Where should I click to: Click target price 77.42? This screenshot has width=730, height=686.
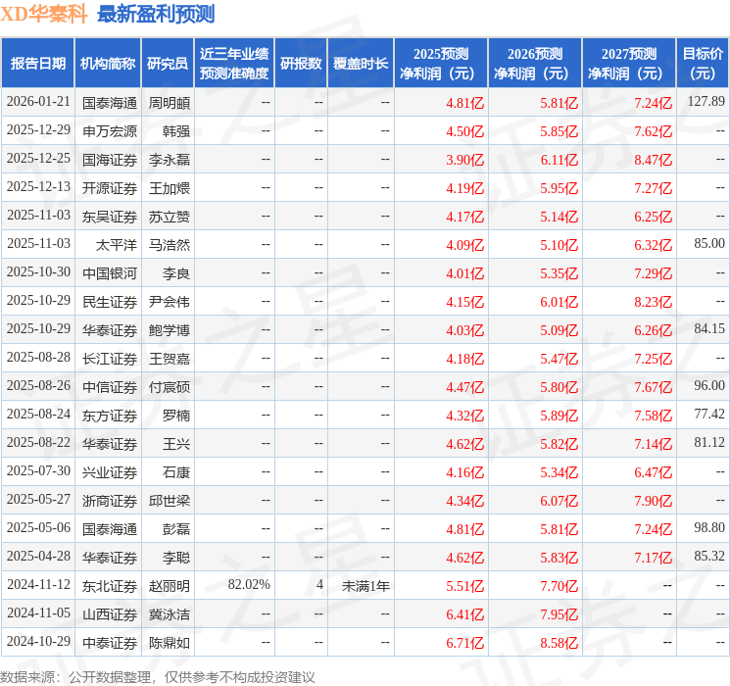tap(709, 414)
